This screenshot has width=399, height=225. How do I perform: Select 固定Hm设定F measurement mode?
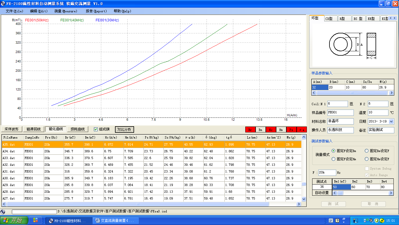367,159
